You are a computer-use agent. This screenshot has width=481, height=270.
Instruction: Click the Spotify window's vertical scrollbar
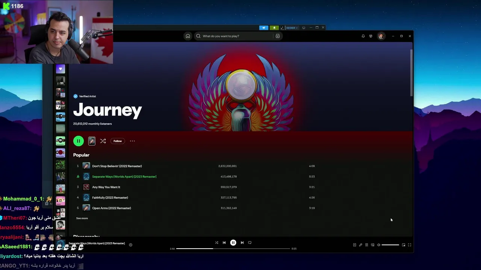coord(411,72)
